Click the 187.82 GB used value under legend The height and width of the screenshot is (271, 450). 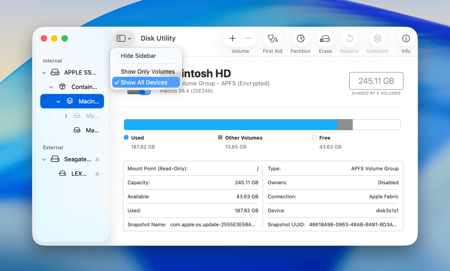[143, 147]
